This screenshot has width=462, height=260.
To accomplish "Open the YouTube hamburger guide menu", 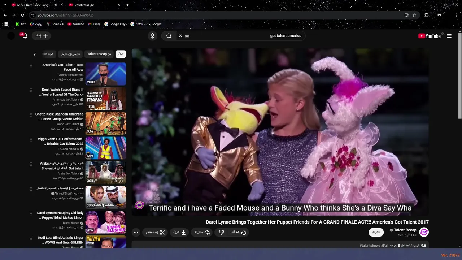I will [449, 36].
